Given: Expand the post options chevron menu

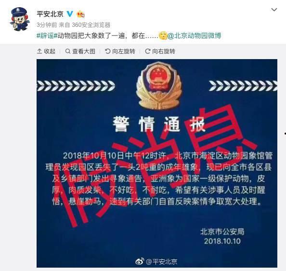Looking at the screenshot, I should (274, 10).
